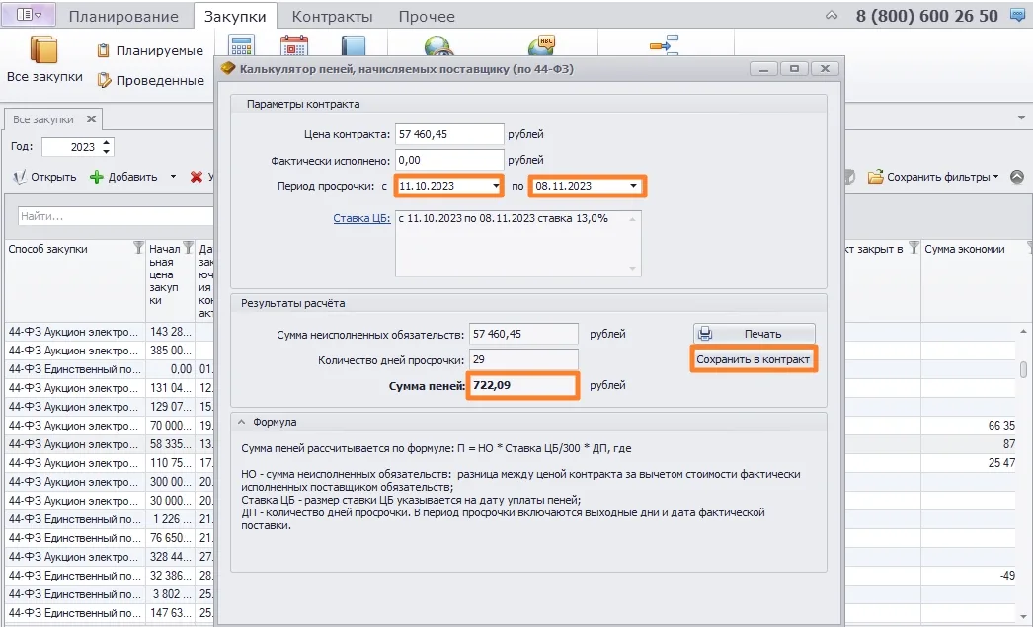Select the row with price 70 000...
The height and width of the screenshot is (627, 1033).
pos(109,426)
